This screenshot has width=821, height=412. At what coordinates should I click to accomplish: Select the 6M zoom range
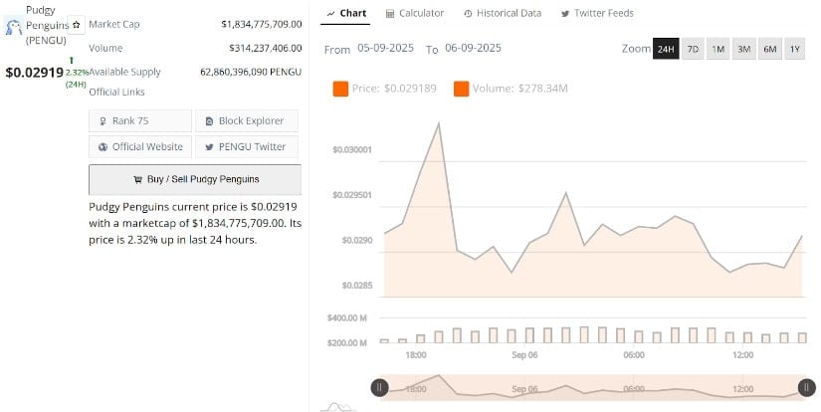(770, 49)
